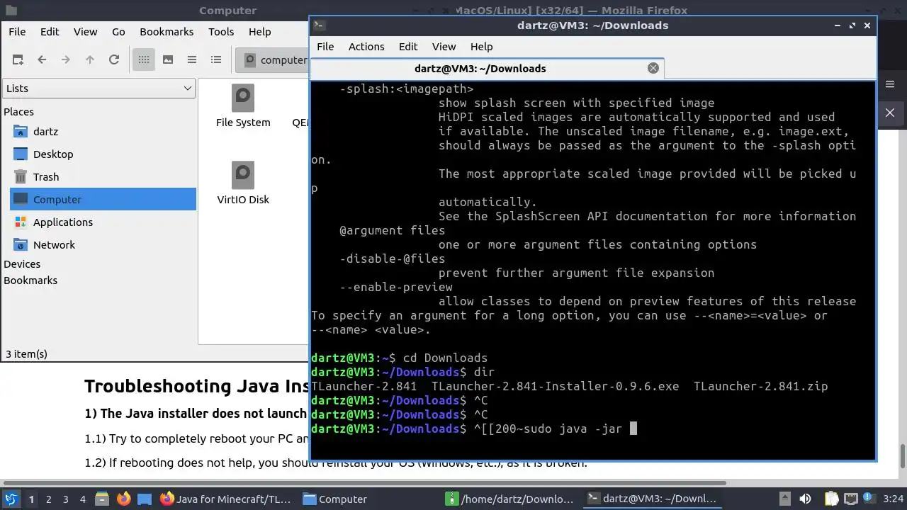This screenshot has height=510, width=907.
Task: Open clipboard manager tray icon
Action: click(x=831, y=499)
